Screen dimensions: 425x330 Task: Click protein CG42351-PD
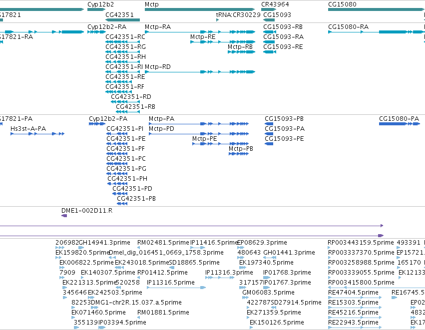[132, 189]
